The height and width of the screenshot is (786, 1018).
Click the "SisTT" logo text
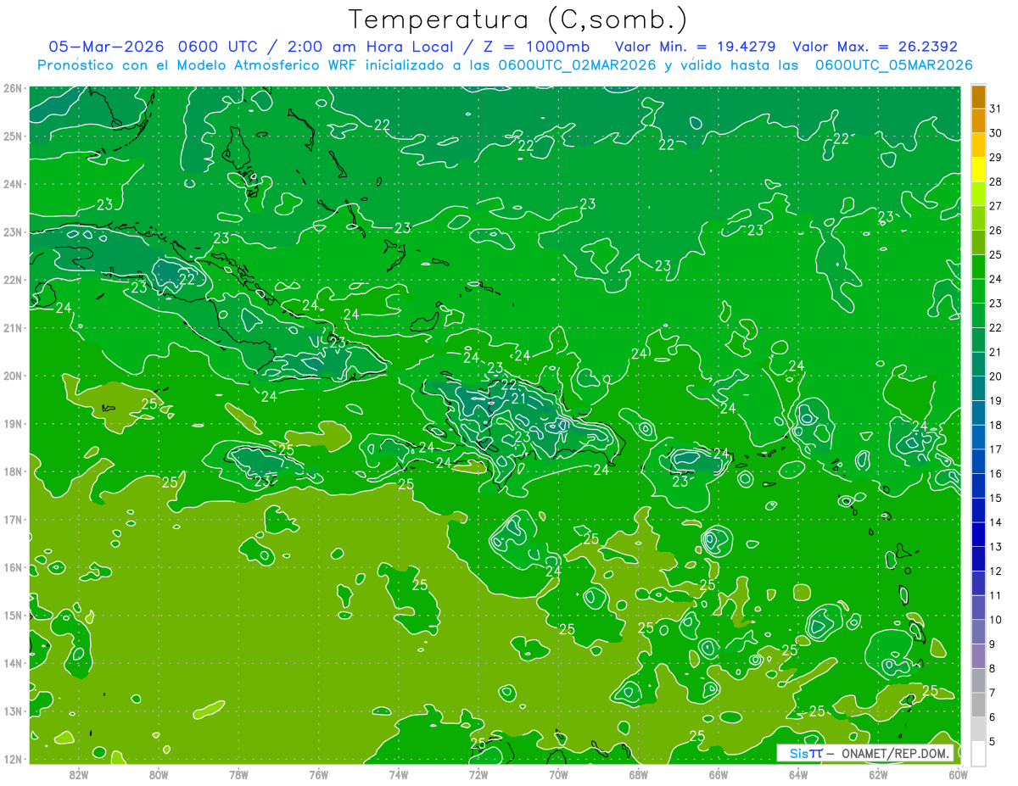tap(805, 753)
